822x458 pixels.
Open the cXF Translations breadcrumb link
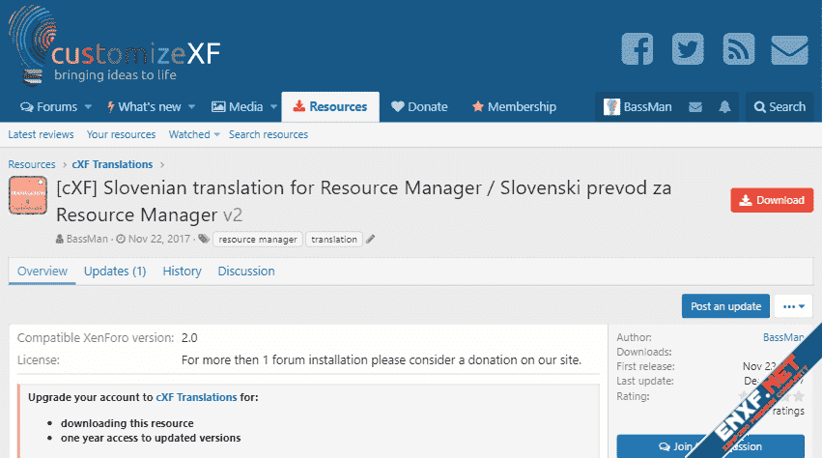pos(112,164)
